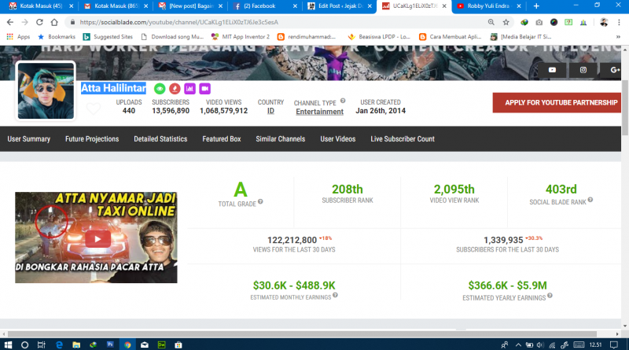Click help icon beside Estimated Yearly Earnings
The width and height of the screenshot is (629, 350).
[x=550, y=296]
